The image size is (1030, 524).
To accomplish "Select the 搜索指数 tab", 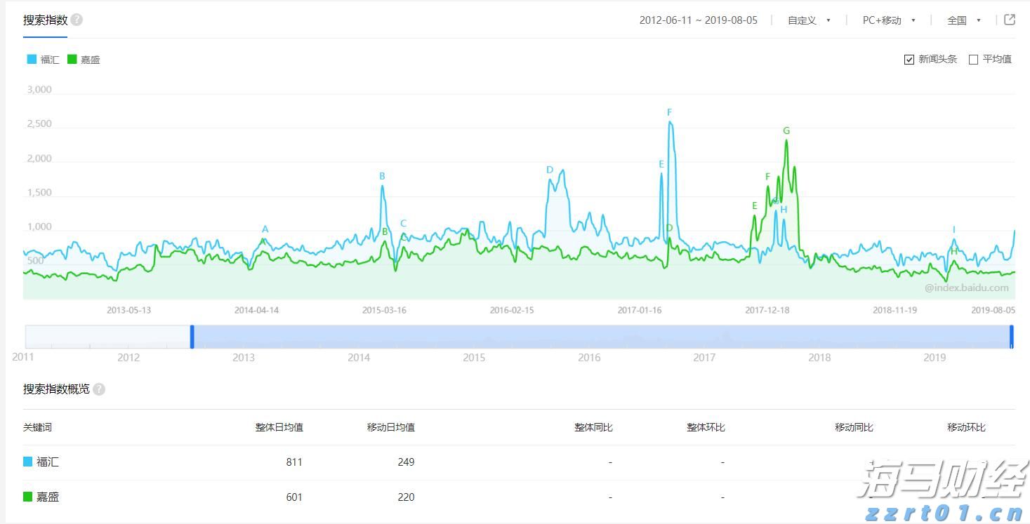I will click(44, 20).
